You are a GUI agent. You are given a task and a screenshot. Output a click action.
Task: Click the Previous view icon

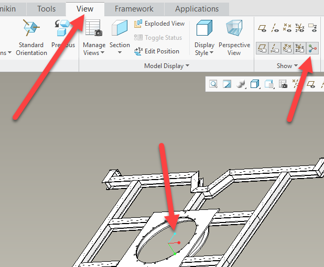click(62, 28)
